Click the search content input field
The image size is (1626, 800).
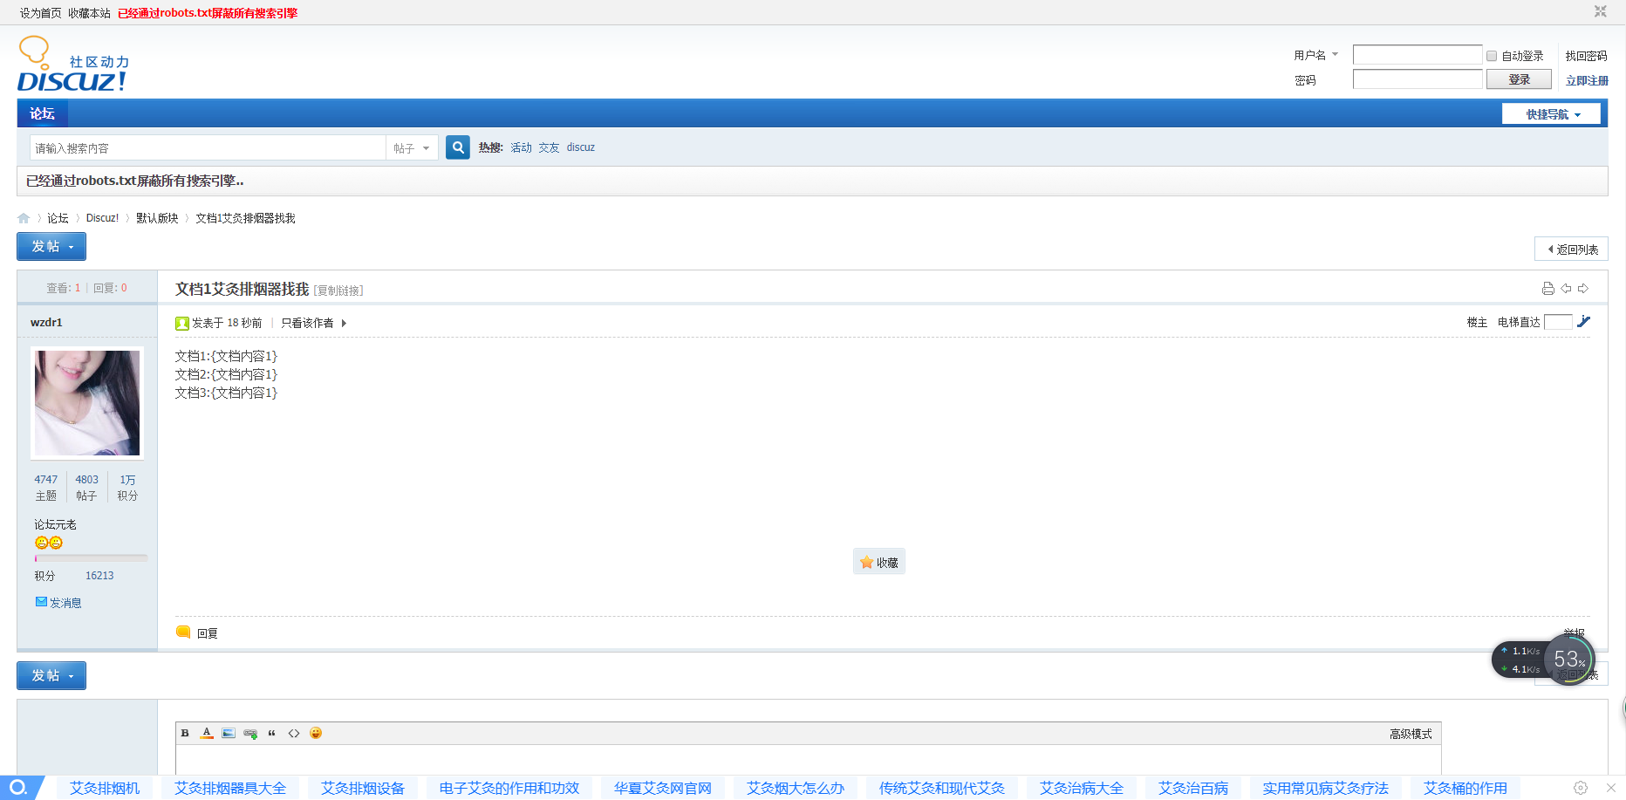(208, 148)
